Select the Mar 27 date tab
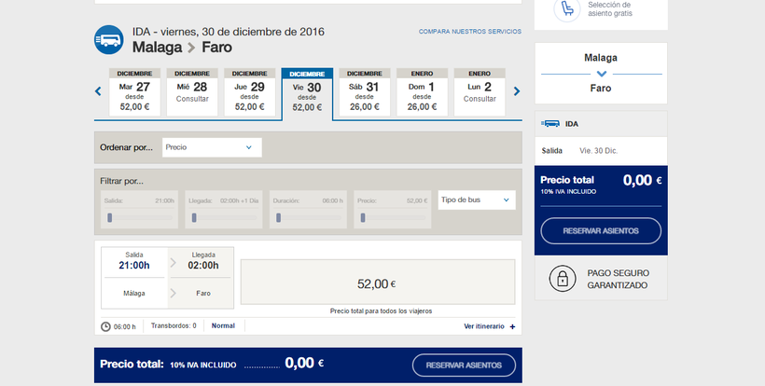765x386 pixels. pos(134,92)
